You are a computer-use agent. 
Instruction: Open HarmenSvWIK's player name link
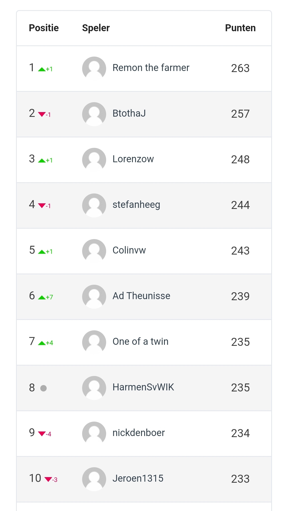(143, 387)
